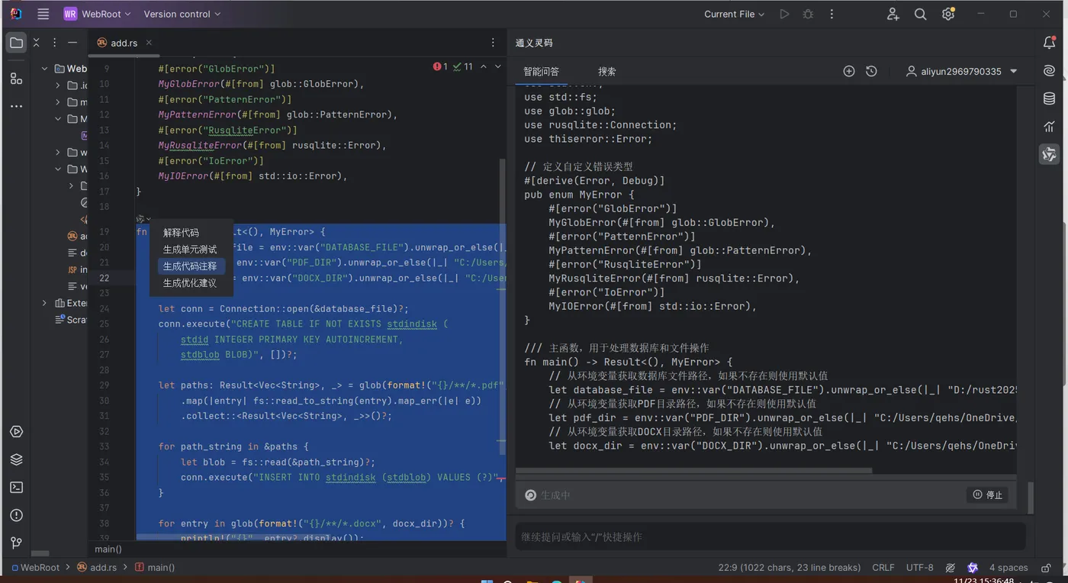
Task: Toggle the Tongyi Lingma tool window icon
Action: 1050,154
